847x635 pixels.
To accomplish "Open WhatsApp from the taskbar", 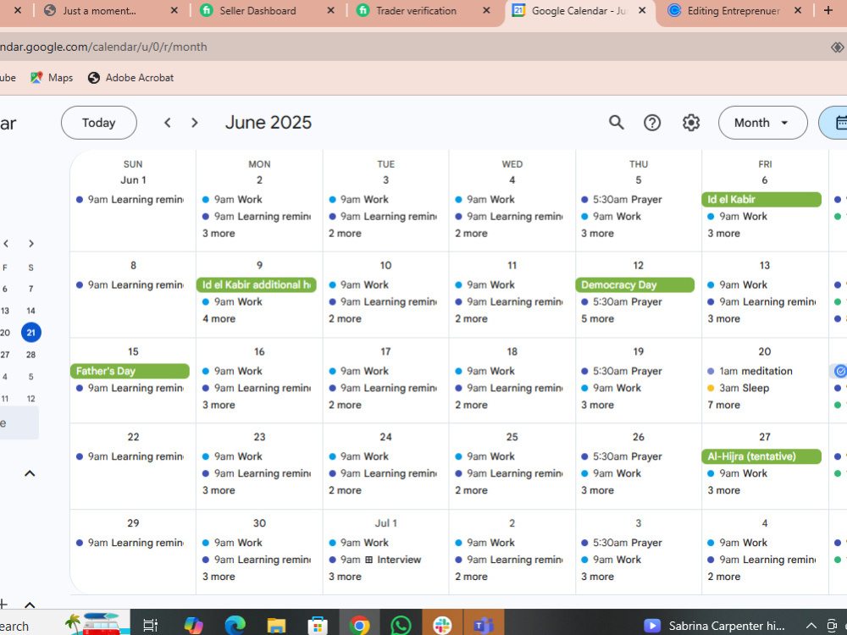I will click(401, 626).
